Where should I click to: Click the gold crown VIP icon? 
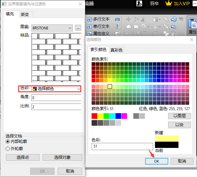[168, 3]
